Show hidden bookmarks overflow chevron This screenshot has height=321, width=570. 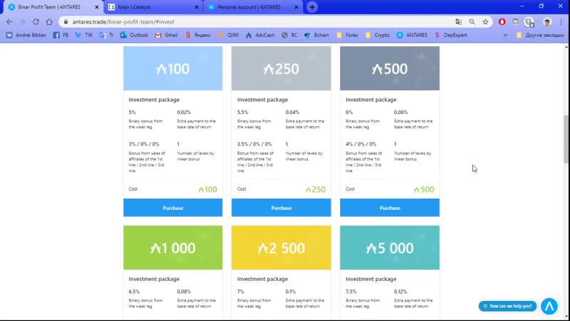click(505, 35)
